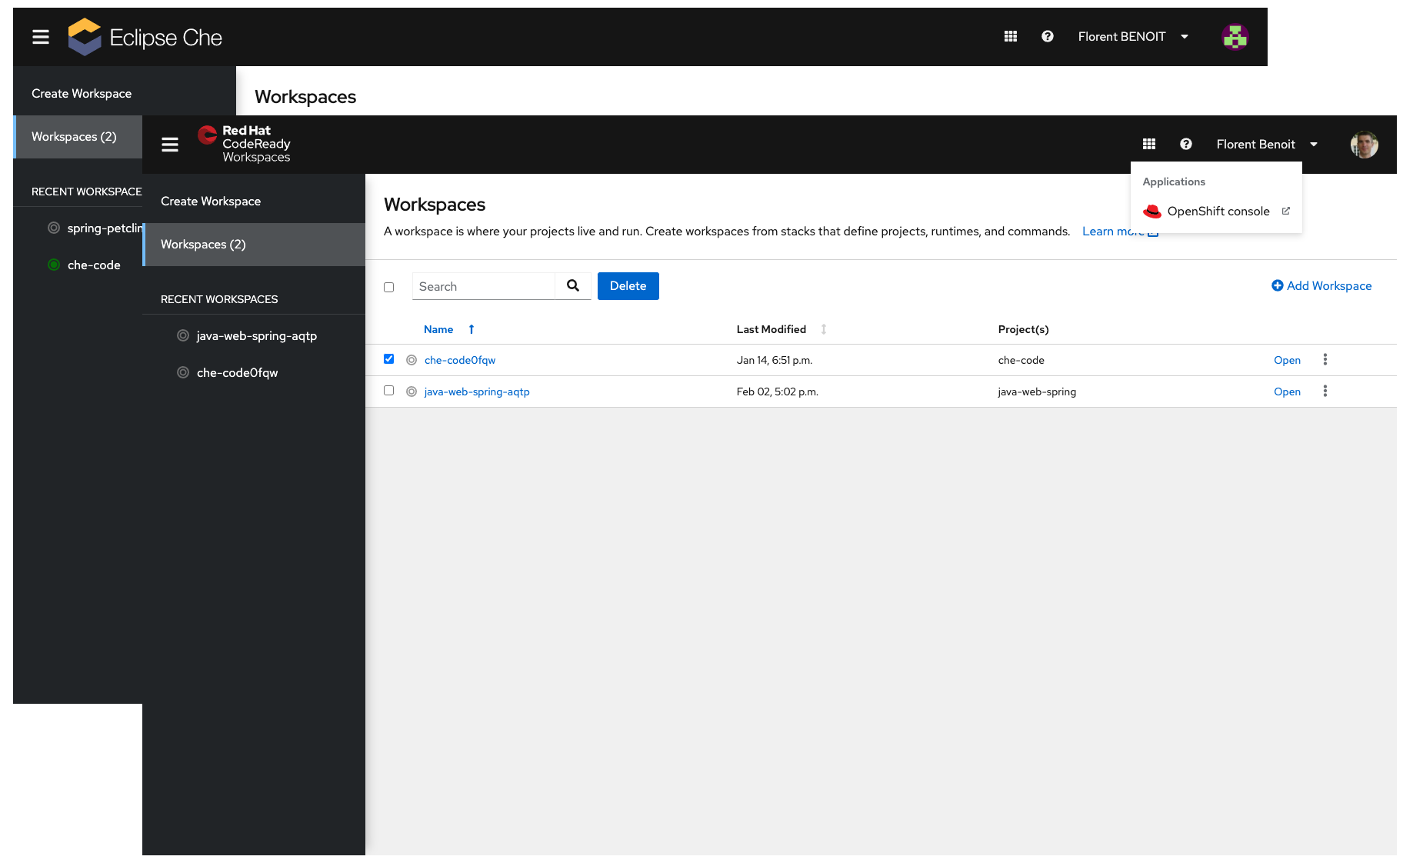Click the Search input field
The image size is (1403, 863).
point(483,286)
